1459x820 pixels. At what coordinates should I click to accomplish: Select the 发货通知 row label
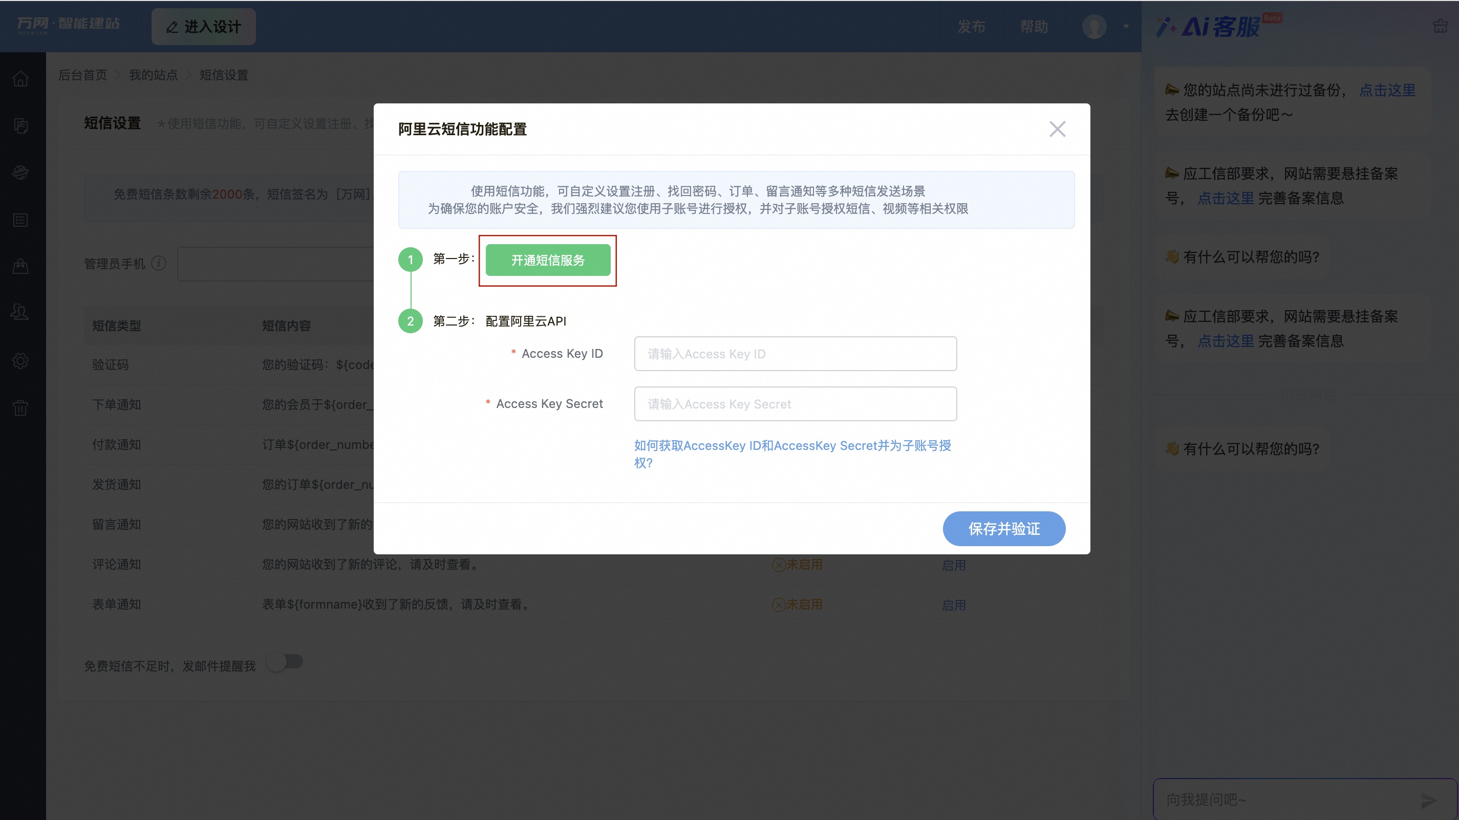(117, 484)
